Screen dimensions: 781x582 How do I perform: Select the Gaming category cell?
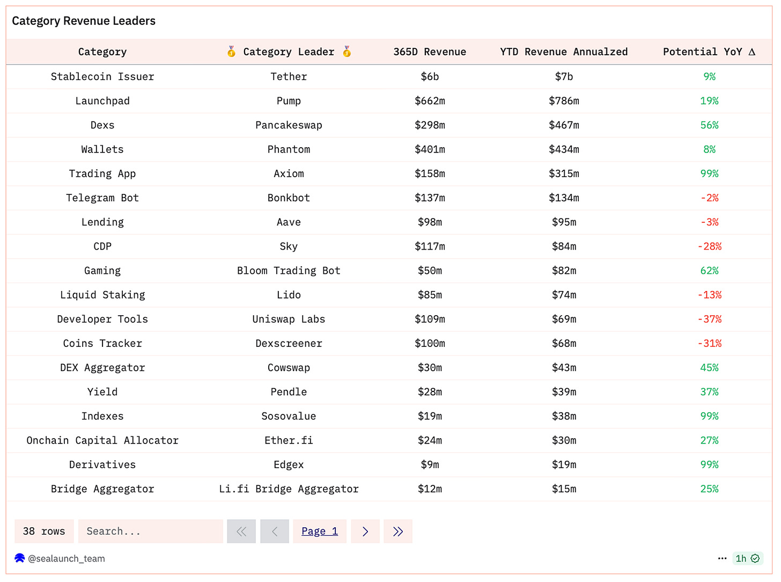pyautogui.click(x=102, y=271)
